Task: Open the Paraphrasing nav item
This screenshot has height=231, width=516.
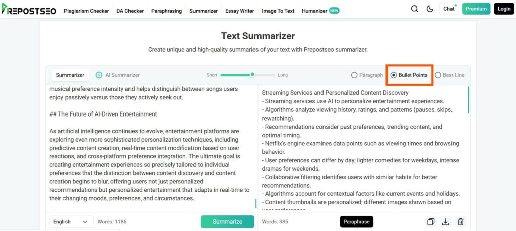Action: coord(166,11)
